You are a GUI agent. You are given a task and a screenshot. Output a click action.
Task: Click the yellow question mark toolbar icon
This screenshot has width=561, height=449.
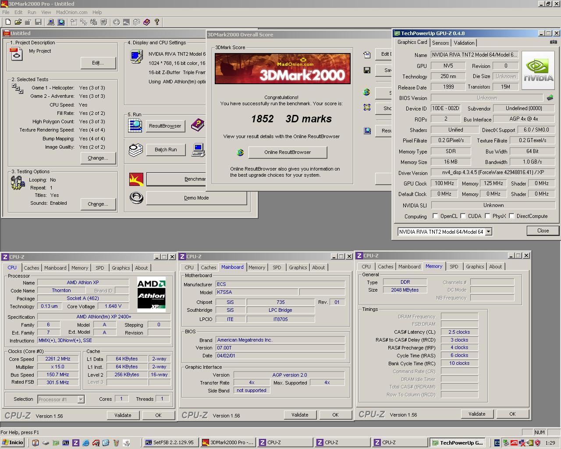(x=156, y=22)
